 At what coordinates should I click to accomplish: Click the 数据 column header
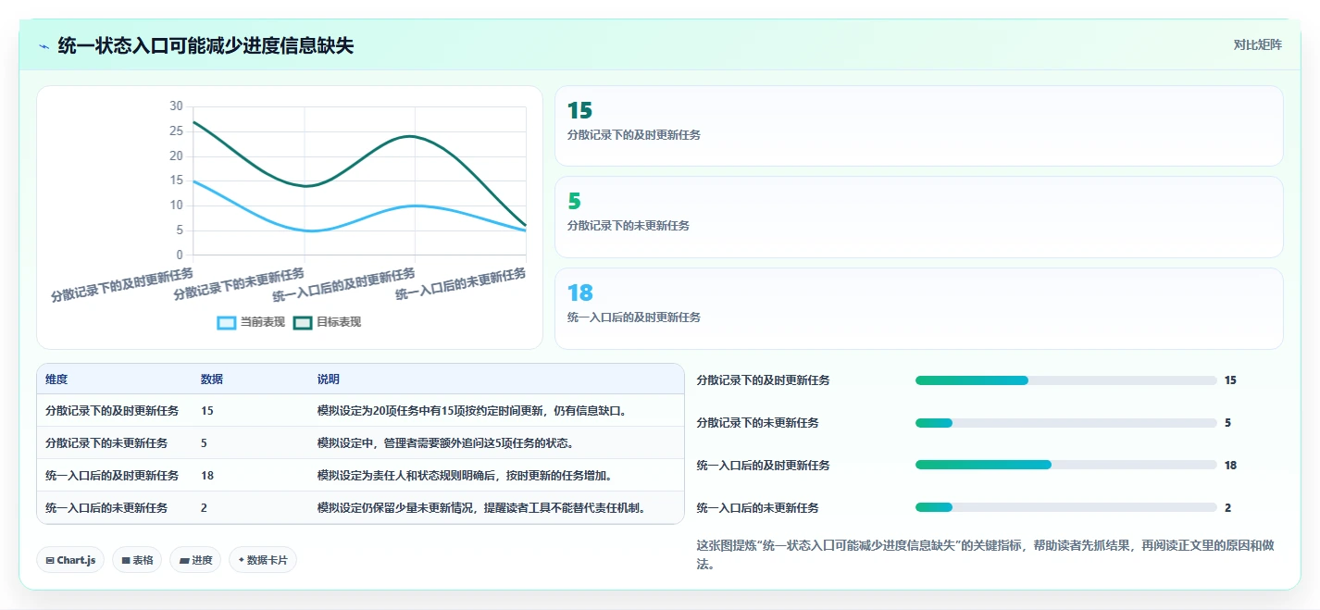(x=211, y=380)
